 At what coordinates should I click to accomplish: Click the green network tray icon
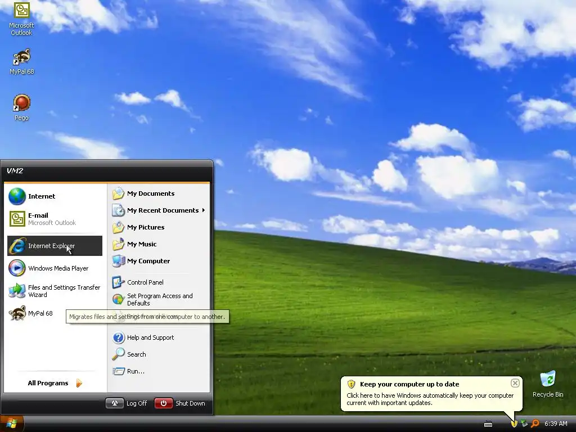click(x=525, y=424)
